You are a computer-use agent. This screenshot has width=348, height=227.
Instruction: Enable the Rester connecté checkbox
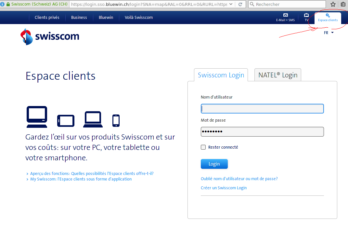[203, 147]
